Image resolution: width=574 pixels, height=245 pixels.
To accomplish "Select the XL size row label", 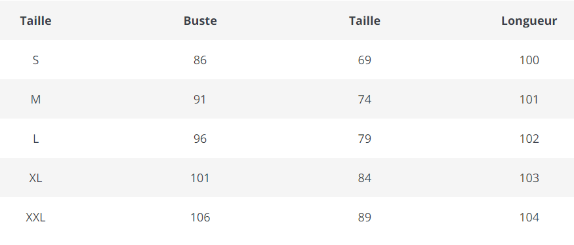I will [x=35, y=178].
